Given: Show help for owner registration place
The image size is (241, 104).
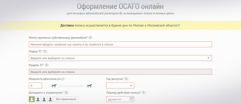Looking at the screenshot, I should click(90, 38).
